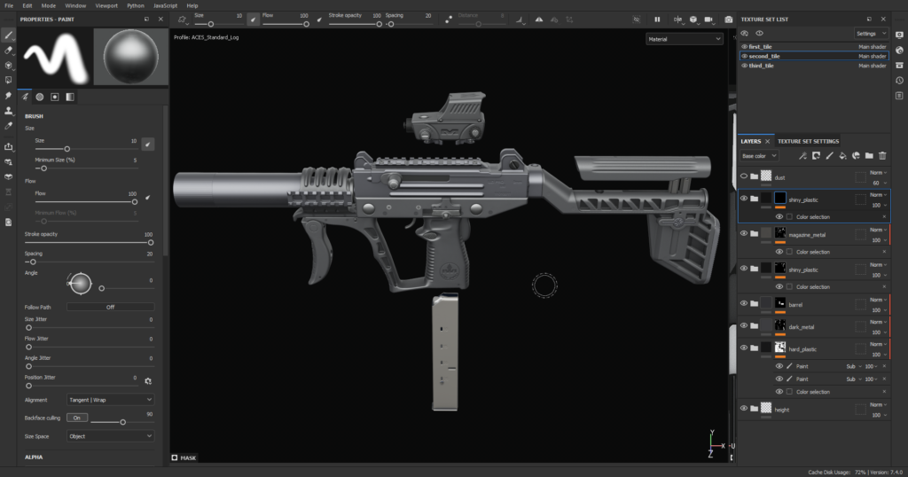Open blend mode dropdown of dust layer
908x477 pixels.
pyautogui.click(x=879, y=173)
